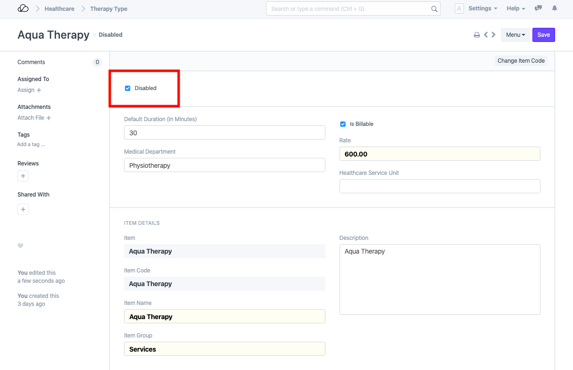The image size is (573, 370).
Task: Click the search magnifier icon
Action: coord(434,9)
